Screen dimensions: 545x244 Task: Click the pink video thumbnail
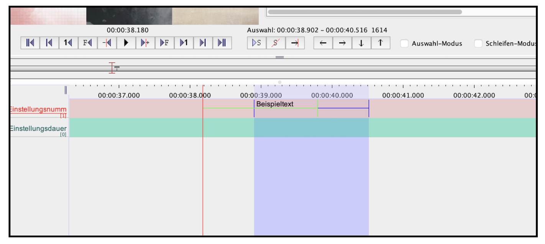point(48,16)
